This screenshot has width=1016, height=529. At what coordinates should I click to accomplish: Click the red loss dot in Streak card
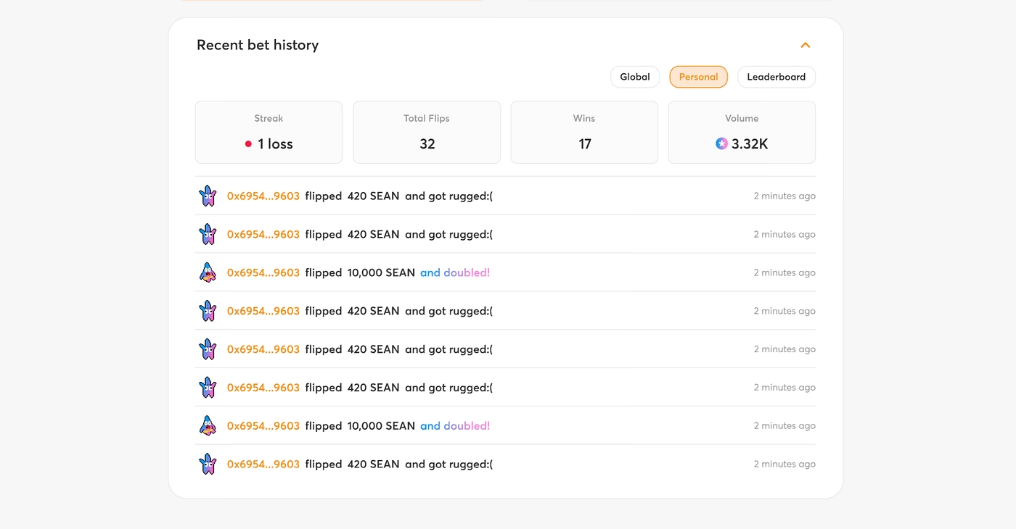[x=248, y=144]
